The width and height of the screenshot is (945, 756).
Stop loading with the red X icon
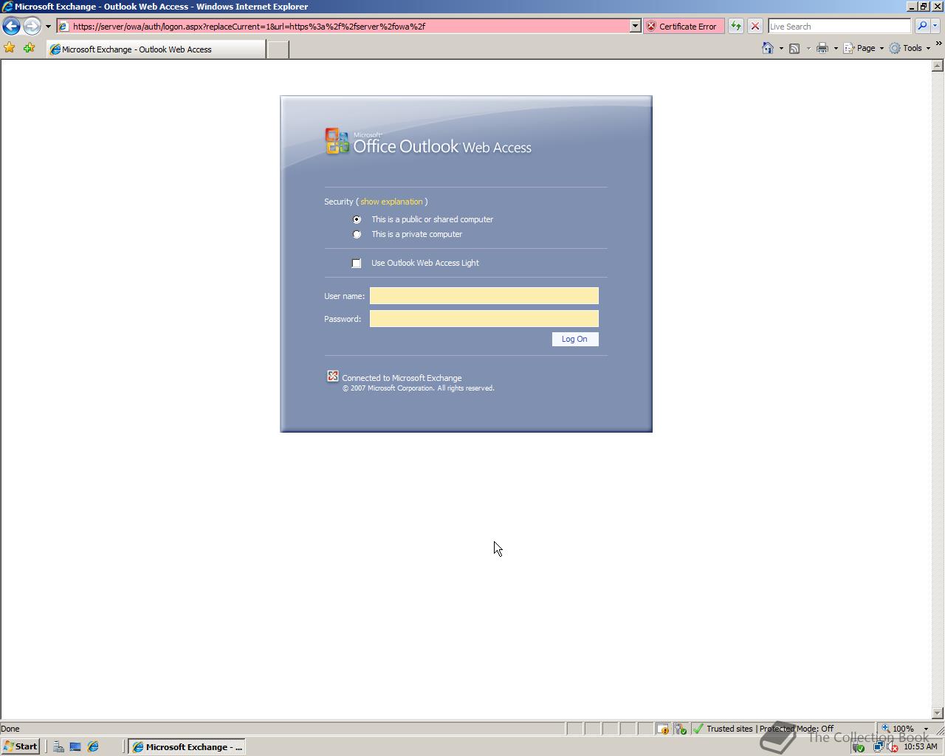[755, 26]
